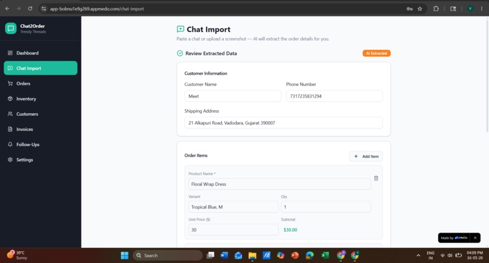
Task: Click the site information icon in address bar
Action: pyautogui.click(x=44, y=8)
